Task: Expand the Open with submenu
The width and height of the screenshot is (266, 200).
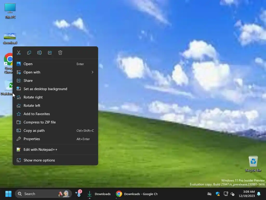Action: pos(55,72)
